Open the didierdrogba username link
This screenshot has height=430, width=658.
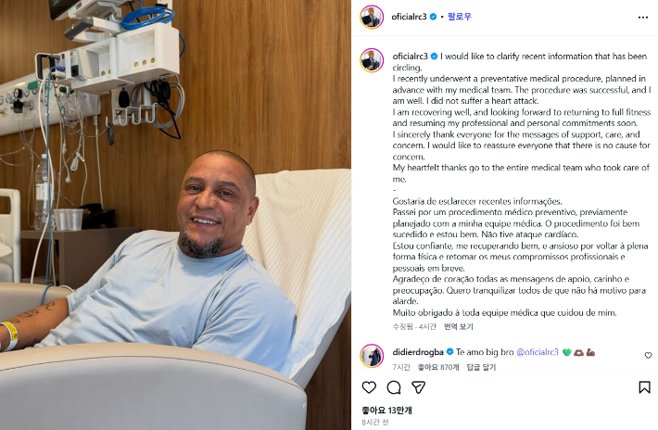(x=418, y=352)
